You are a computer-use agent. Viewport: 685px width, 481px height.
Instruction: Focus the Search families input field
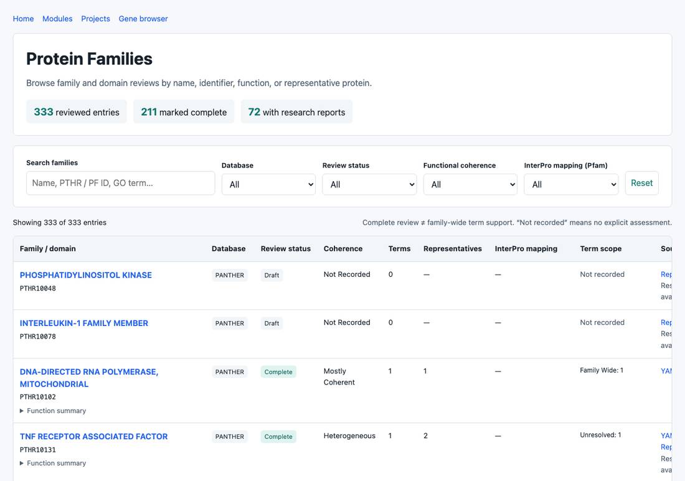[x=120, y=183]
